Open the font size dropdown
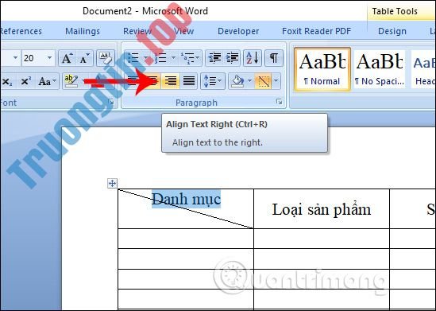This screenshot has width=436, height=311. pos(49,58)
